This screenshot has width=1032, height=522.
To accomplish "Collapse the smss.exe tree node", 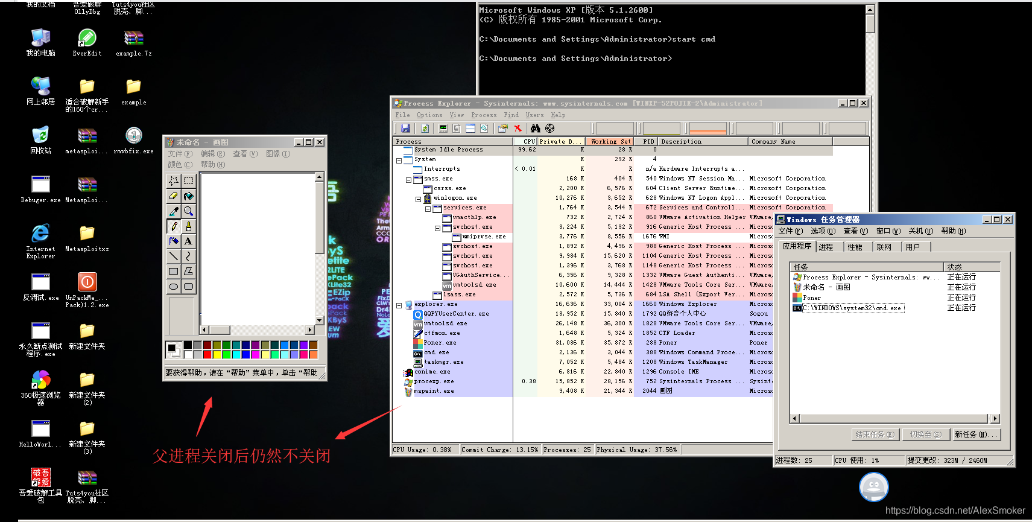I will tap(408, 180).
